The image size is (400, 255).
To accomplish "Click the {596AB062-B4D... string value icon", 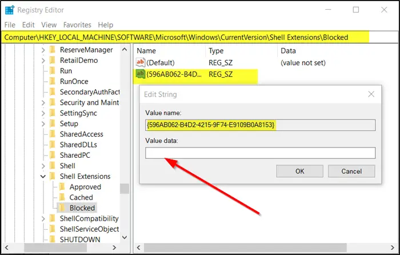I will click(x=141, y=74).
